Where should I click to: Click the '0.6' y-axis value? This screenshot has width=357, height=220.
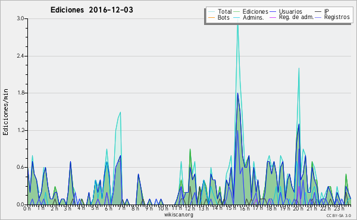(x=20, y=168)
